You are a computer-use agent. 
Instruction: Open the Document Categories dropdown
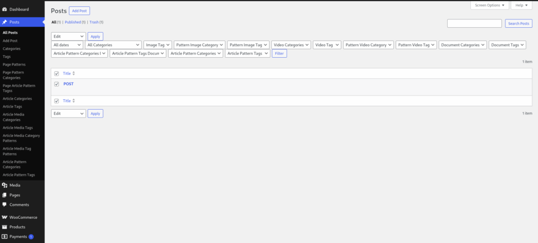463,45
